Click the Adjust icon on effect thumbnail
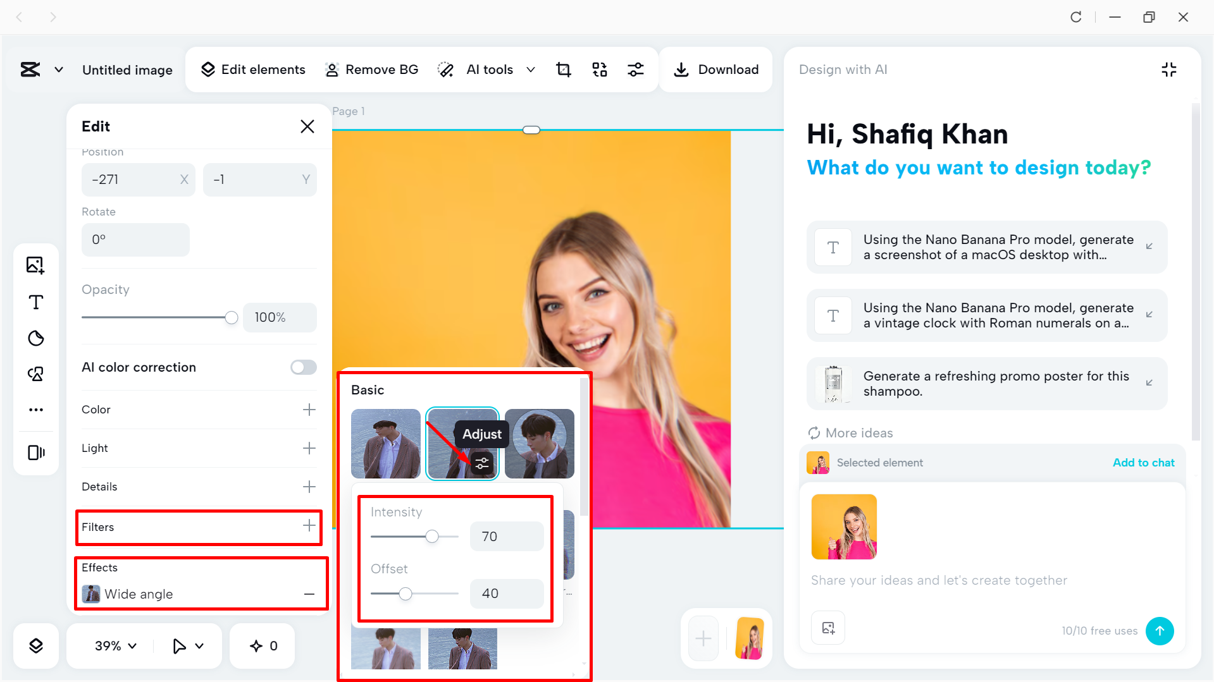The height and width of the screenshot is (682, 1214). (482, 464)
